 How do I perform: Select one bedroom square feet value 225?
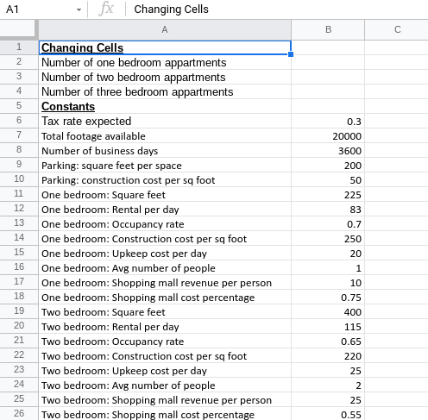328,194
